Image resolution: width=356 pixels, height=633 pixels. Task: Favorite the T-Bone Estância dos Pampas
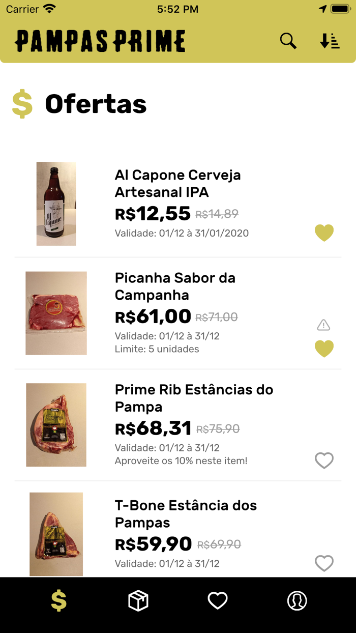[324, 563]
